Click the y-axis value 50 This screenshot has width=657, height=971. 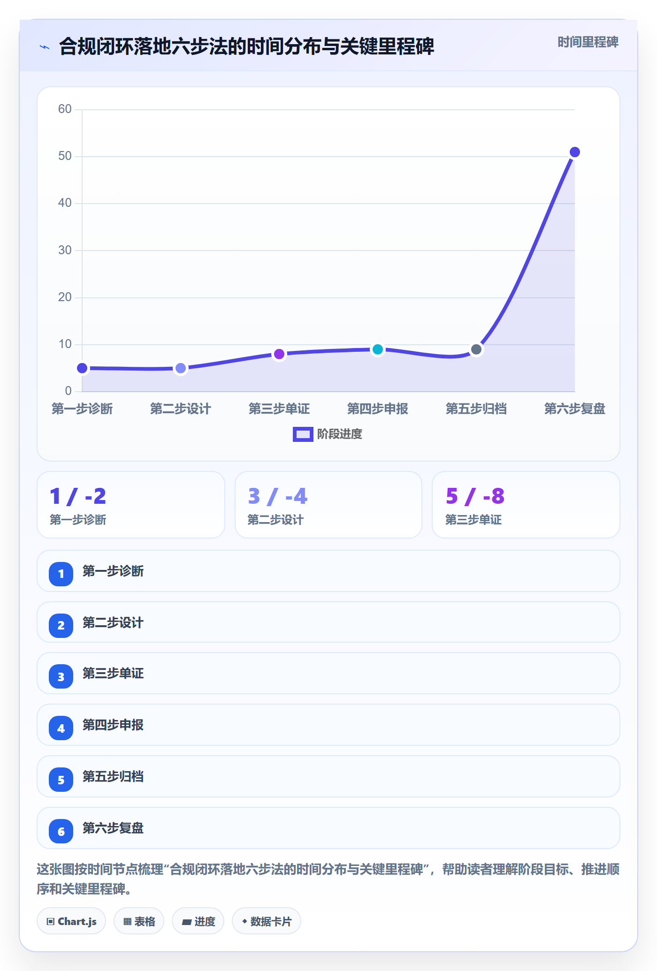coord(65,156)
